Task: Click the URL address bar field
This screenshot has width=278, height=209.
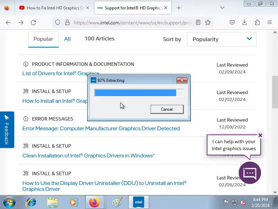Action: [x=132, y=23]
